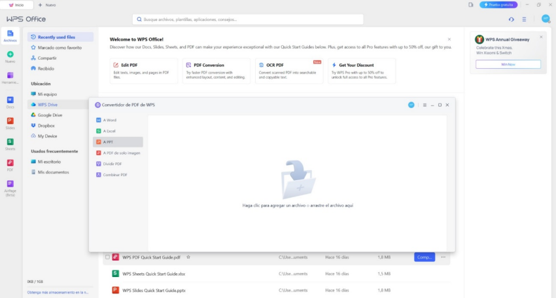Click Obtenga más almacenamiento link

(x=58, y=292)
